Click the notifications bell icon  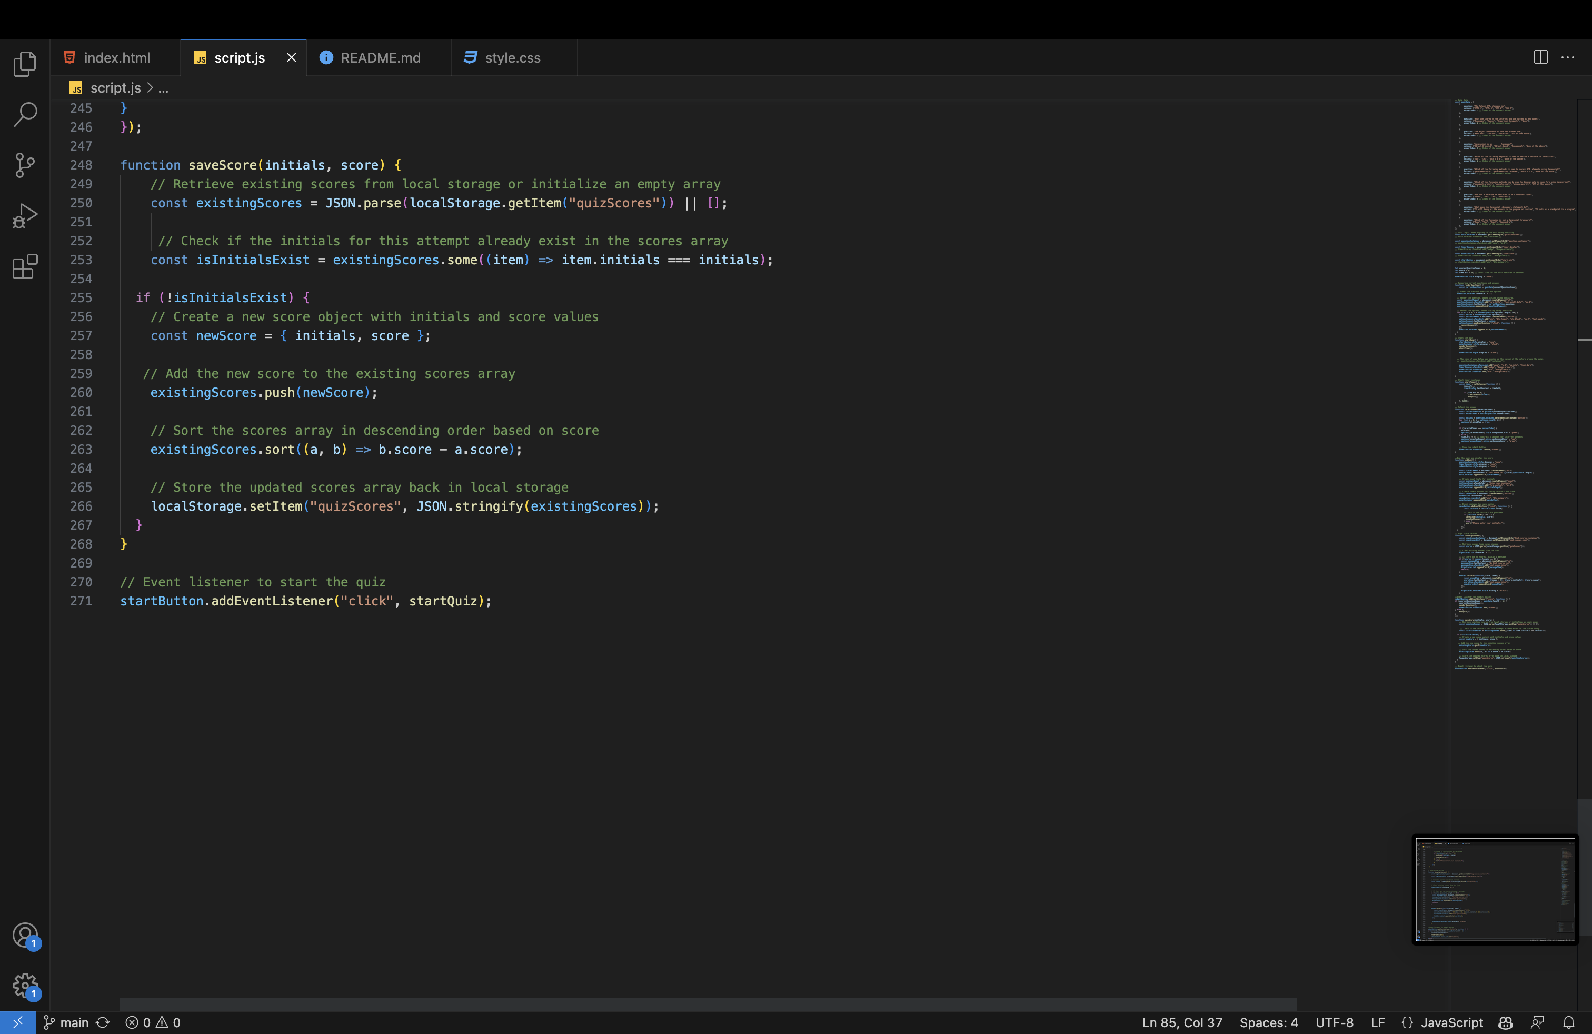coord(1569,1022)
